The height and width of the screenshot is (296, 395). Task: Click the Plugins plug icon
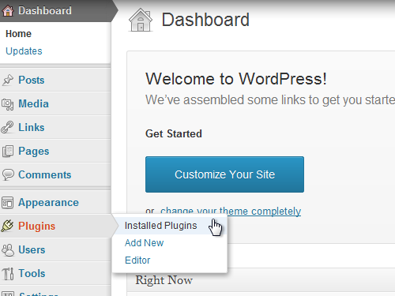coord(7,226)
